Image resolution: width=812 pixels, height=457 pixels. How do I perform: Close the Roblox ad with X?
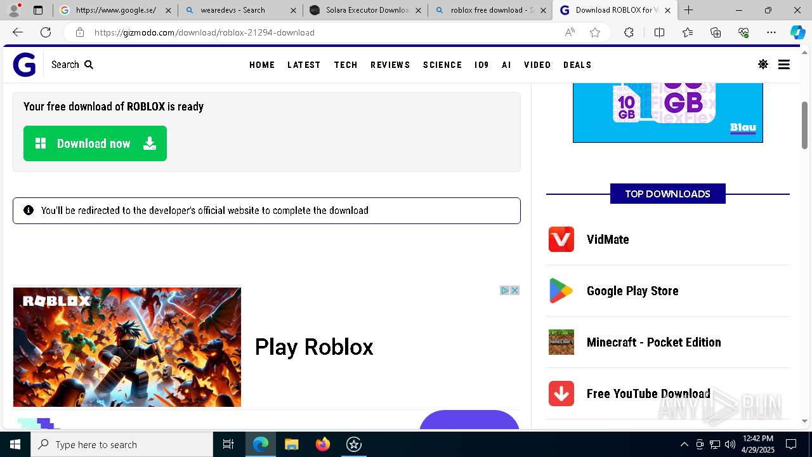tap(514, 290)
